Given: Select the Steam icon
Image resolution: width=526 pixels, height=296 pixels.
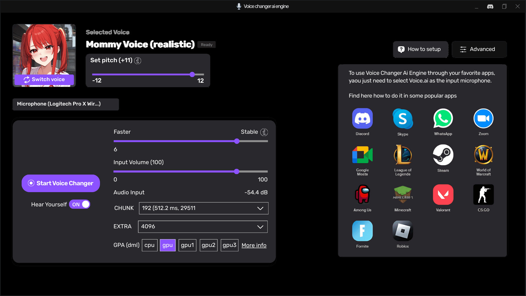Looking at the screenshot, I should [443, 155].
